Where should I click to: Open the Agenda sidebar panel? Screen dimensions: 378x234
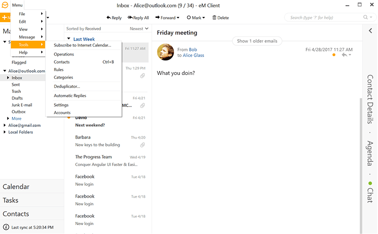(370, 153)
